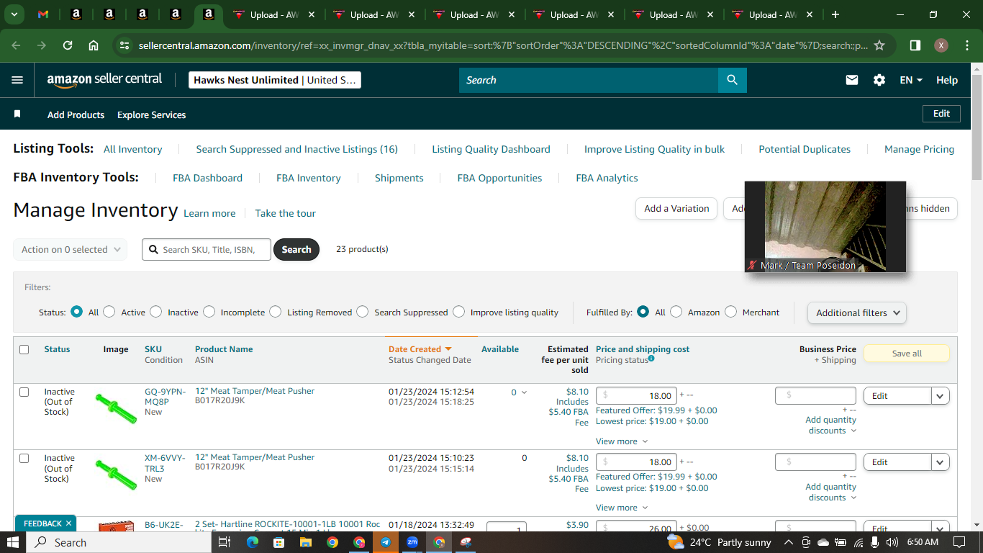Select the Inactive status filter

point(156,312)
